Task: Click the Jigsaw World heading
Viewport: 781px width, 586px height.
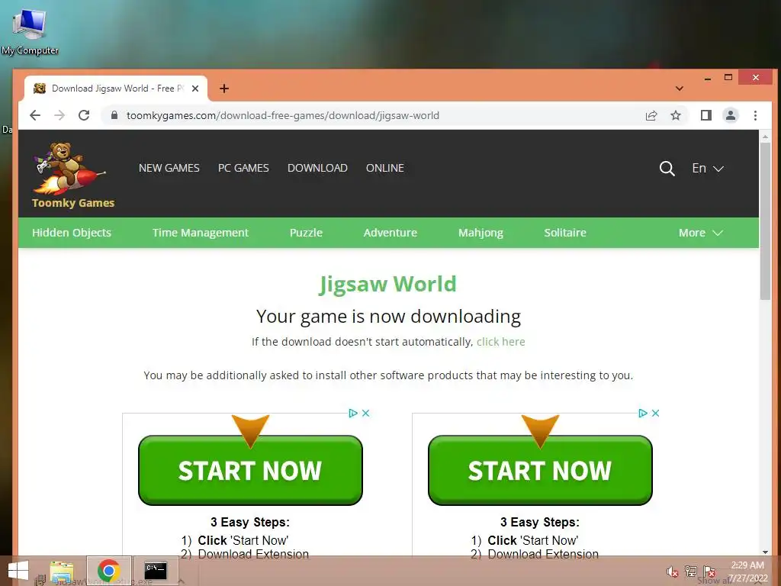Action: click(387, 284)
